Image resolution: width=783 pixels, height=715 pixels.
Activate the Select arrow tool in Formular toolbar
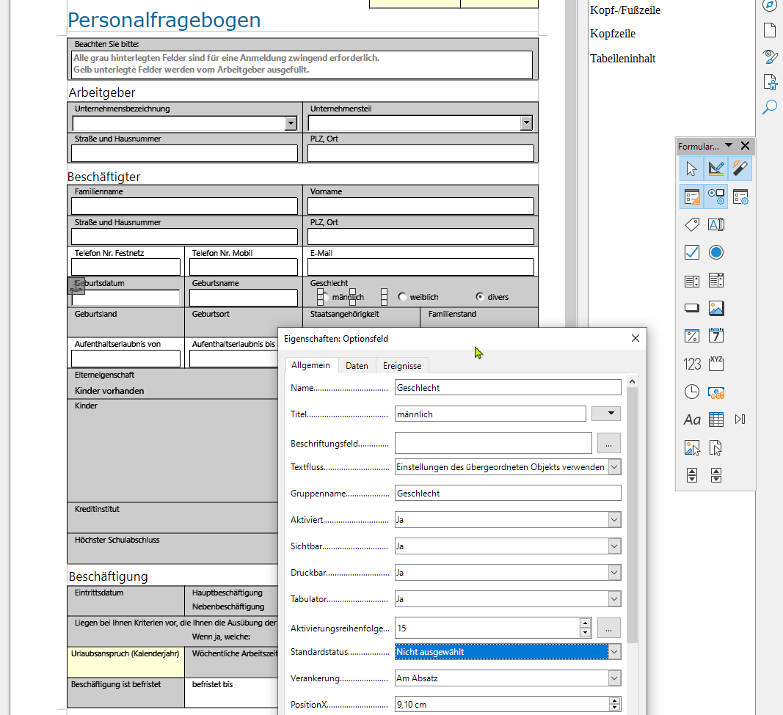point(691,169)
